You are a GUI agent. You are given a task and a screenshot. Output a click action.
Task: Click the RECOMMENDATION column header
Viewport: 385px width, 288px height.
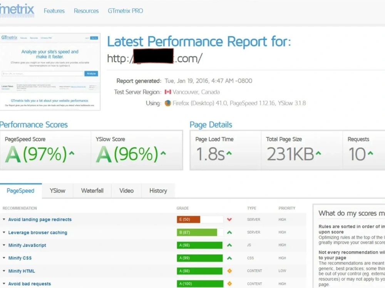click(20, 208)
